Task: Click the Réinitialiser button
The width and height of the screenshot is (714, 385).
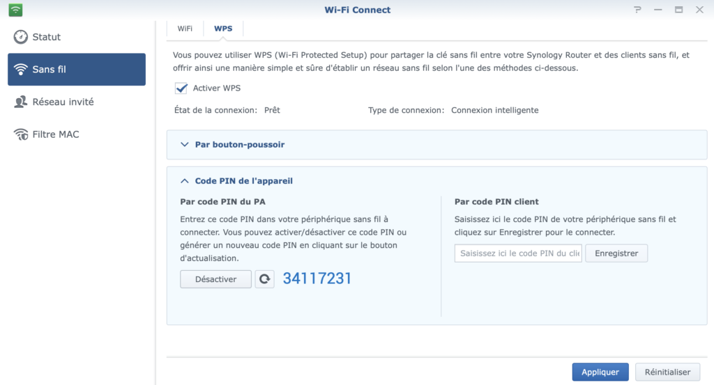Action: (667, 372)
